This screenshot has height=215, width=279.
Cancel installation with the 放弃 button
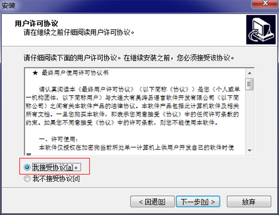(249, 202)
